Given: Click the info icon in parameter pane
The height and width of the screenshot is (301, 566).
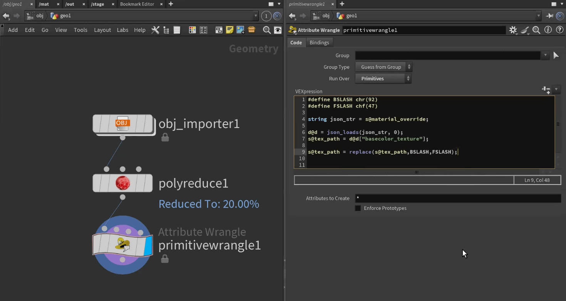Looking at the screenshot, I should click(548, 30).
